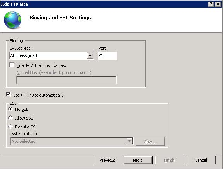Viewport: 223px width, 169px height.
Task: Click the Port number field
Action: click(107, 55)
